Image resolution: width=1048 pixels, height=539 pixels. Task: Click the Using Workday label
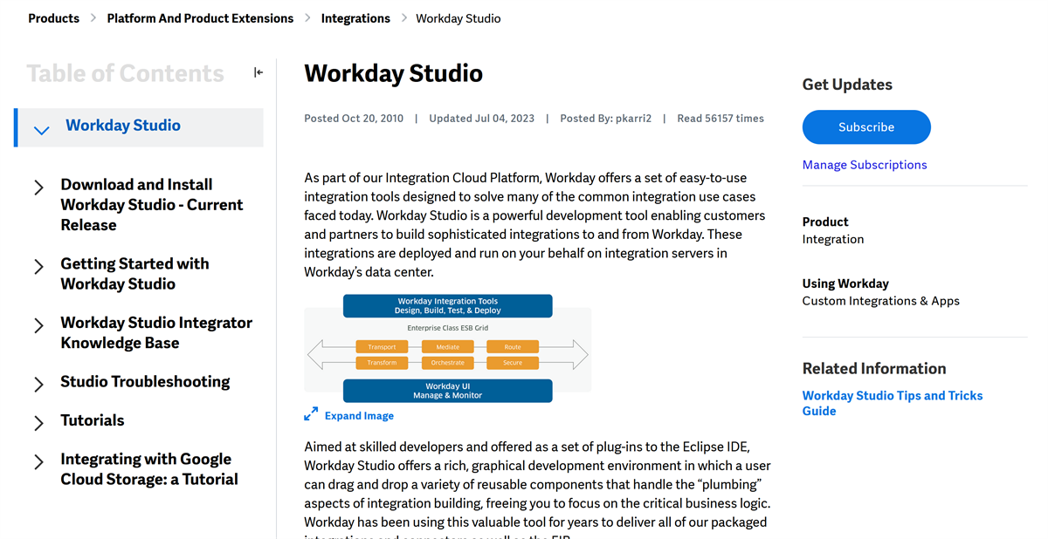(845, 283)
